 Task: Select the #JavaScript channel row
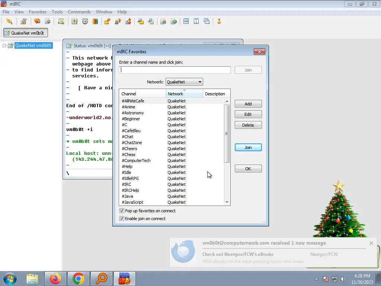tap(172, 202)
